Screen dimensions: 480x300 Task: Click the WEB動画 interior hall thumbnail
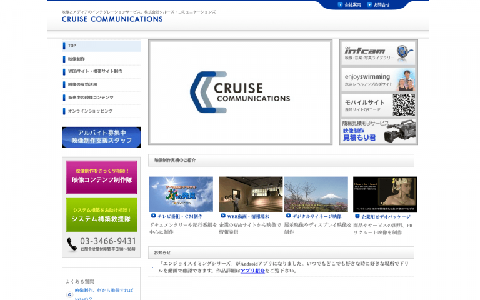[251, 194]
